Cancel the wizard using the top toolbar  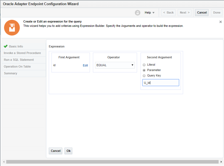click(202, 12)
